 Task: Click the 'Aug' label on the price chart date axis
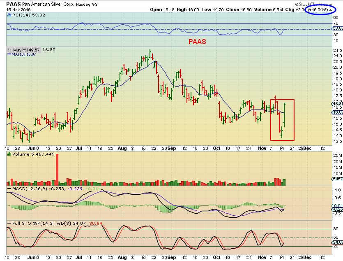click(122, 148)
